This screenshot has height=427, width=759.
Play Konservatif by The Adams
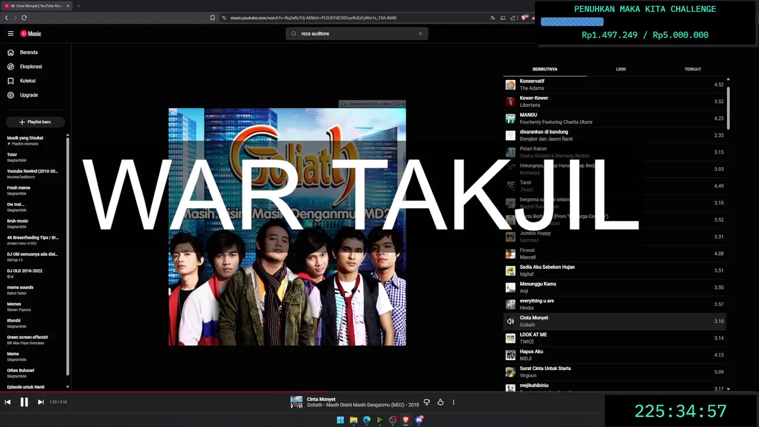(x=614, y=85)
